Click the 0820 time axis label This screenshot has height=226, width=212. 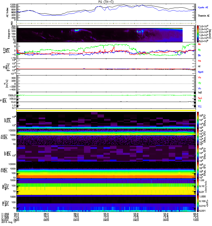[46, 220]
